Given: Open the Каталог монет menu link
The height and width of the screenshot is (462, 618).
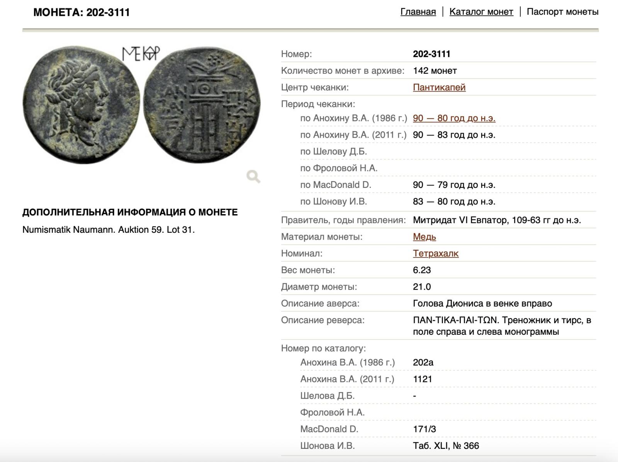Looking at the screenshot, I should [x=481, y=12].
